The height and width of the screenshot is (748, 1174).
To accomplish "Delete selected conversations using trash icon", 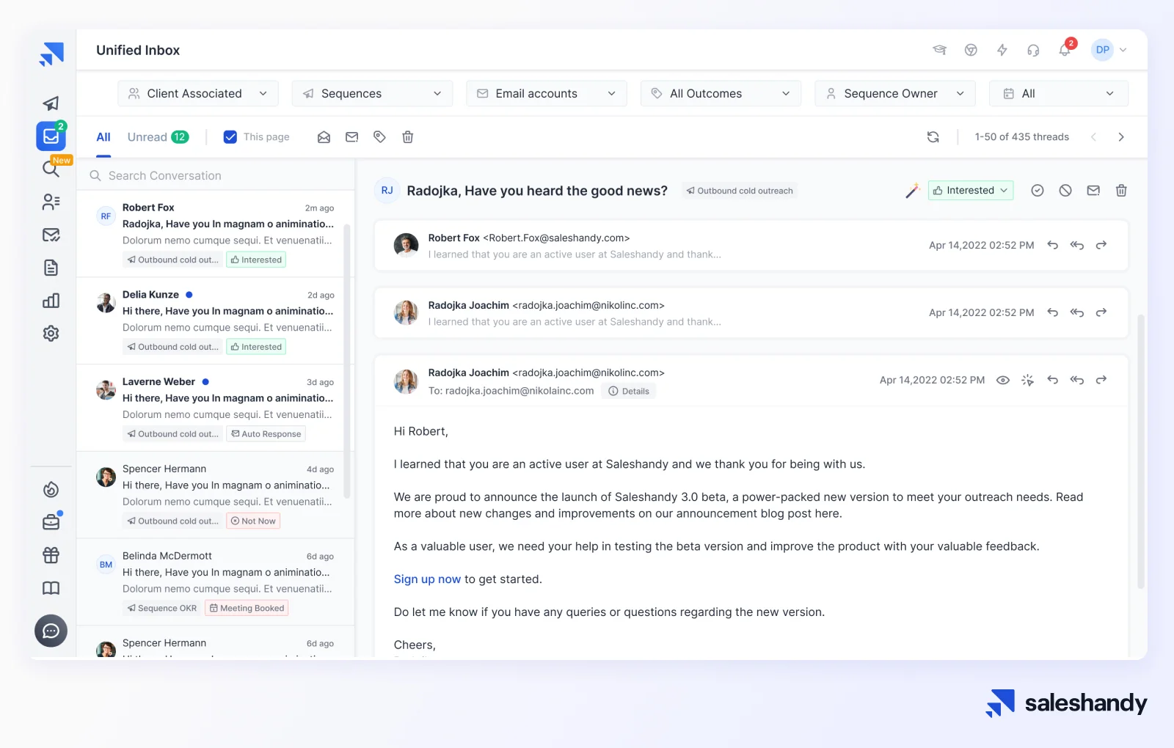I will point(408,137).
